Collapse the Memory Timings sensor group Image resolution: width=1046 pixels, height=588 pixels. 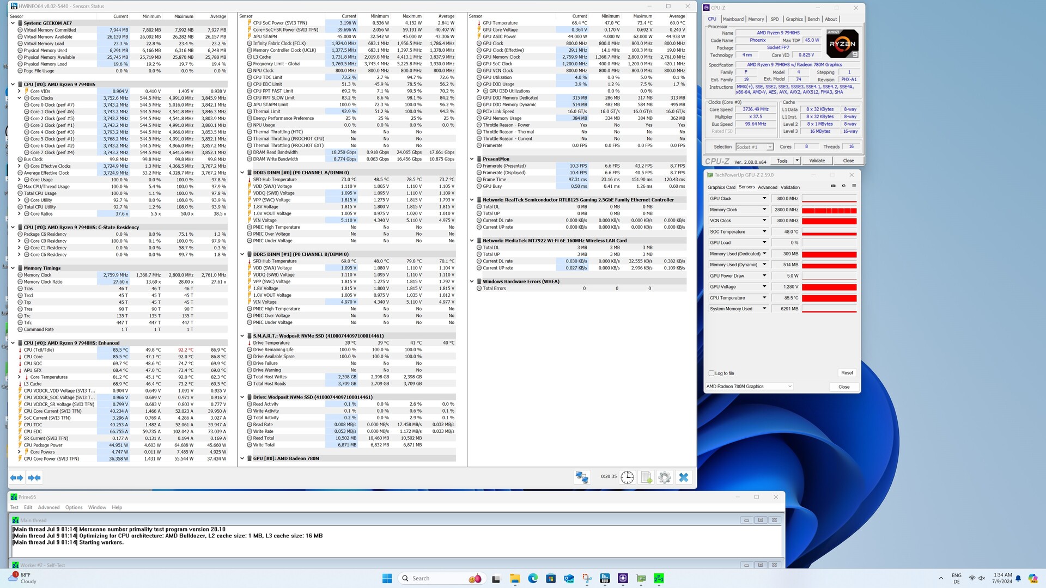(x=13, y=268)
